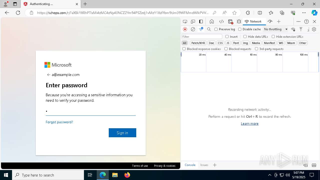The height and width of the screenshot is (180, 320).
Task: Click the Windows taskbar search box
Action: 48,175
